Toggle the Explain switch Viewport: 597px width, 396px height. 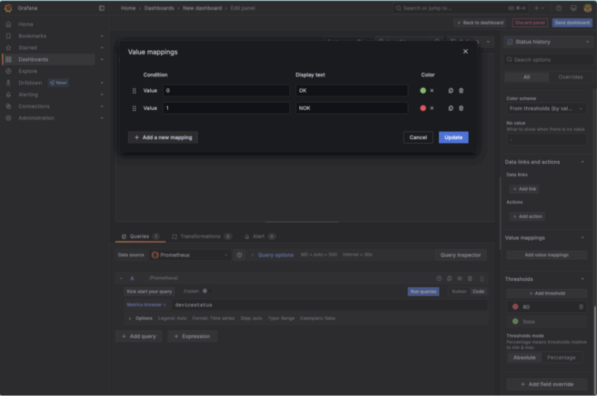[206, 291]
